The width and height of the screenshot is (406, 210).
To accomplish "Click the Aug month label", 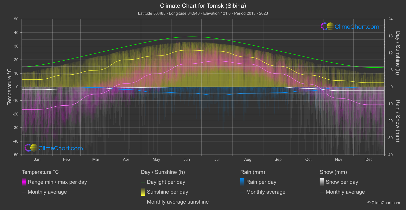I will [247, 159].
